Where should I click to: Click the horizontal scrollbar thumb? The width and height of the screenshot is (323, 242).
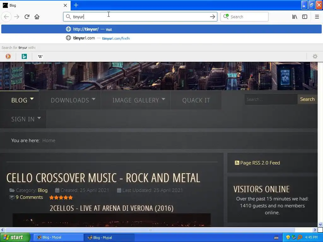pos(150,230)
